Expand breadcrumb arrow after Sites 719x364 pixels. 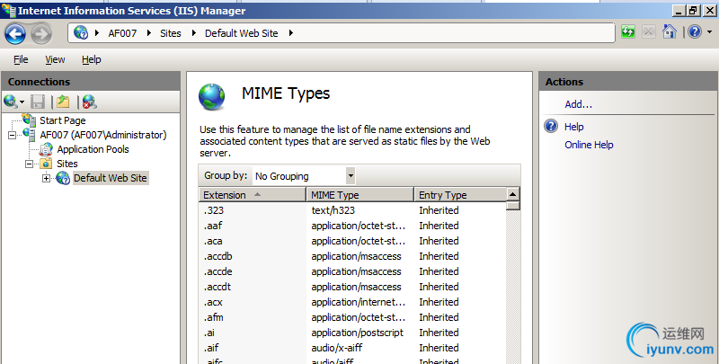click(x=194, y=33)
